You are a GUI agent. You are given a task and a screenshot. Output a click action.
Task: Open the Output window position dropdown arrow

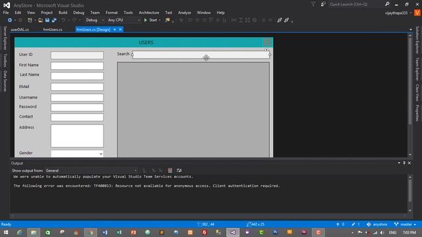point(399,163)
